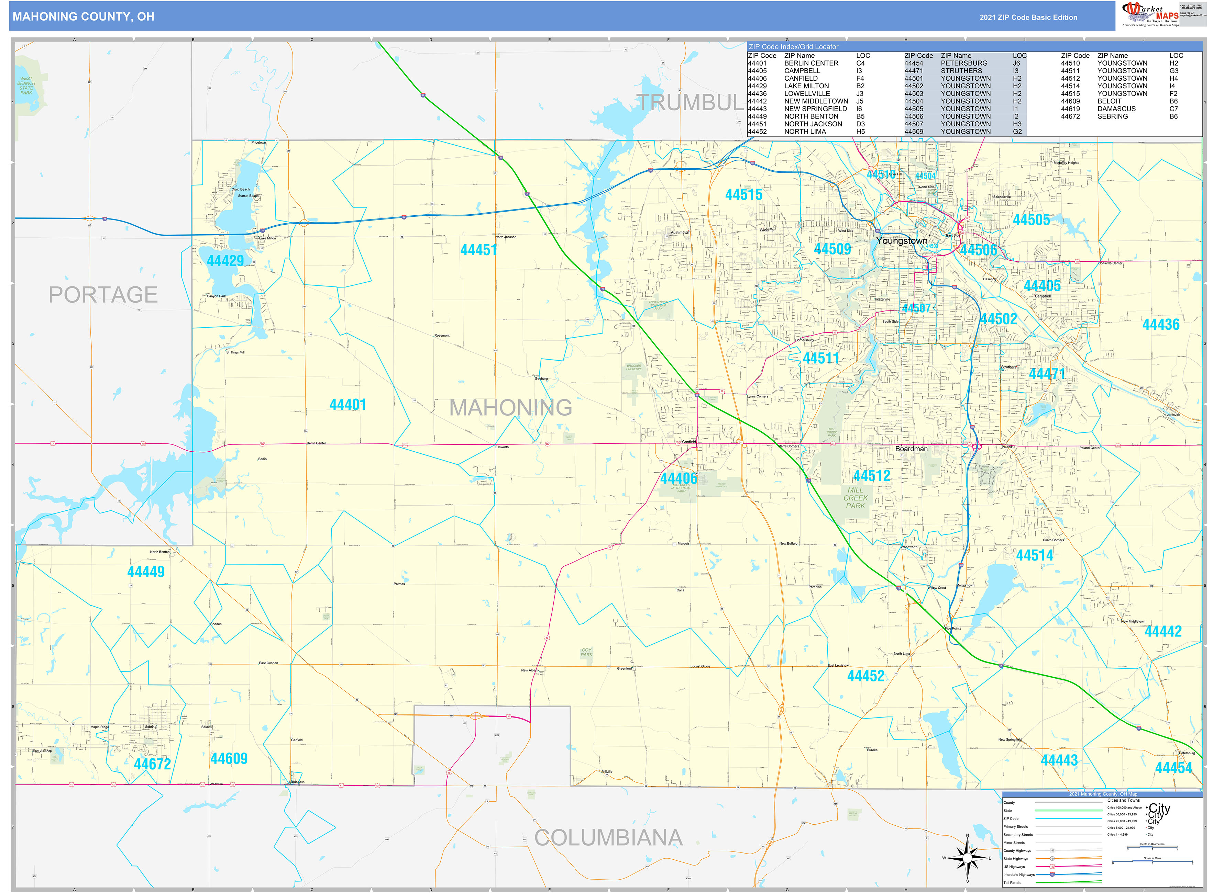Click the compass rose icon
Image resolution: width=1213 pixels, height=893 pixels.
(968, 858)
